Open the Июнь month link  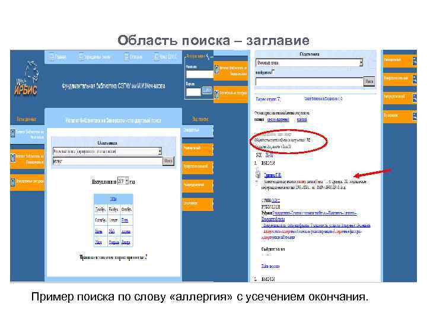pyautogui.click(x=98, y=232)
